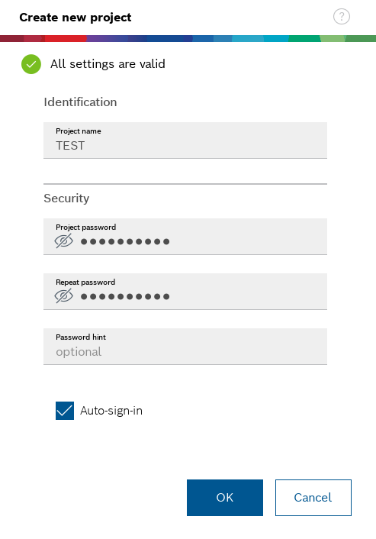Dismiss the dialog with Cancel
Screen dimensions: 376x539
click(313, 498)
